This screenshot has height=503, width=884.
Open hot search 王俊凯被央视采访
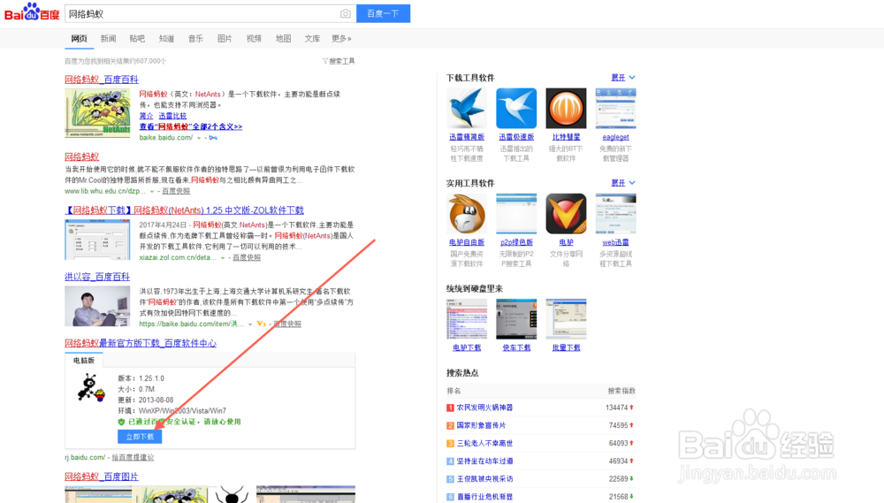[484, 479]
